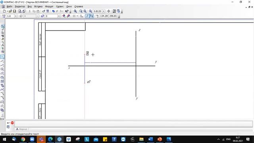Switch to the Geometry panel icon
Viewport: 254px width, 143px height.
coord(3,26)
